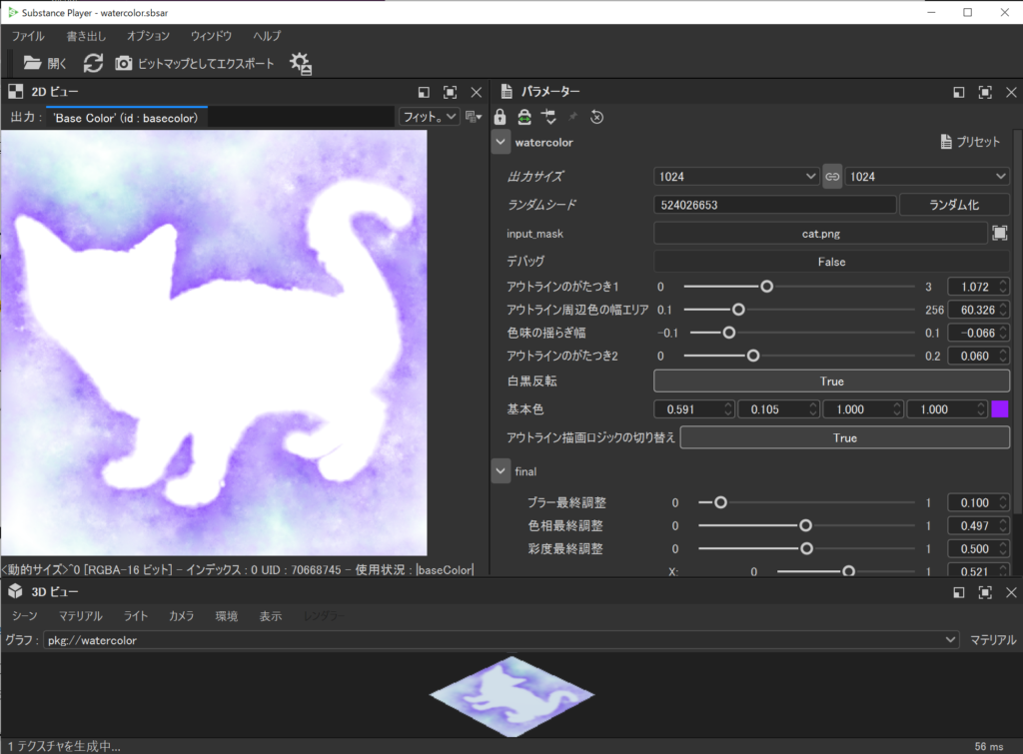The height and width of the screenshot is (754, 1023).
Task: Click the frame icon beside cat.png
Action: tap(1000, 233)
